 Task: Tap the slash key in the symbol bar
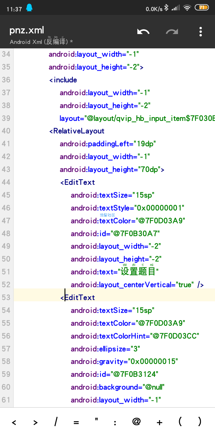tap(56, 422)
